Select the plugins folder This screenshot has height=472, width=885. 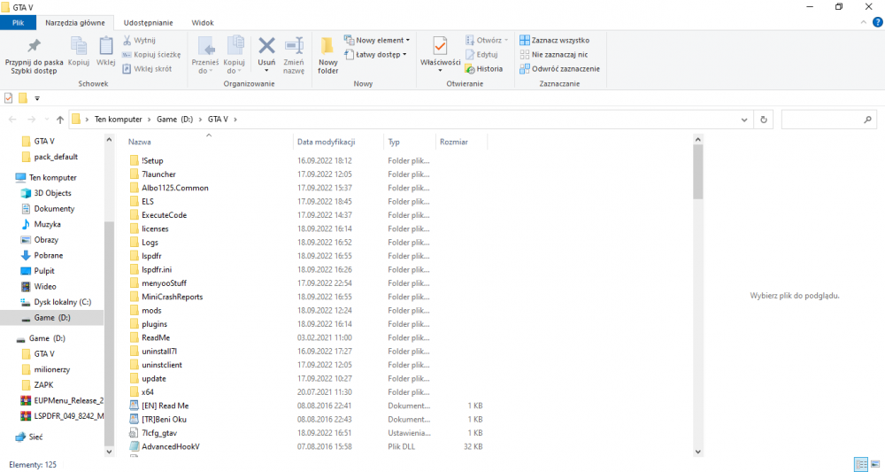[148, 324]
